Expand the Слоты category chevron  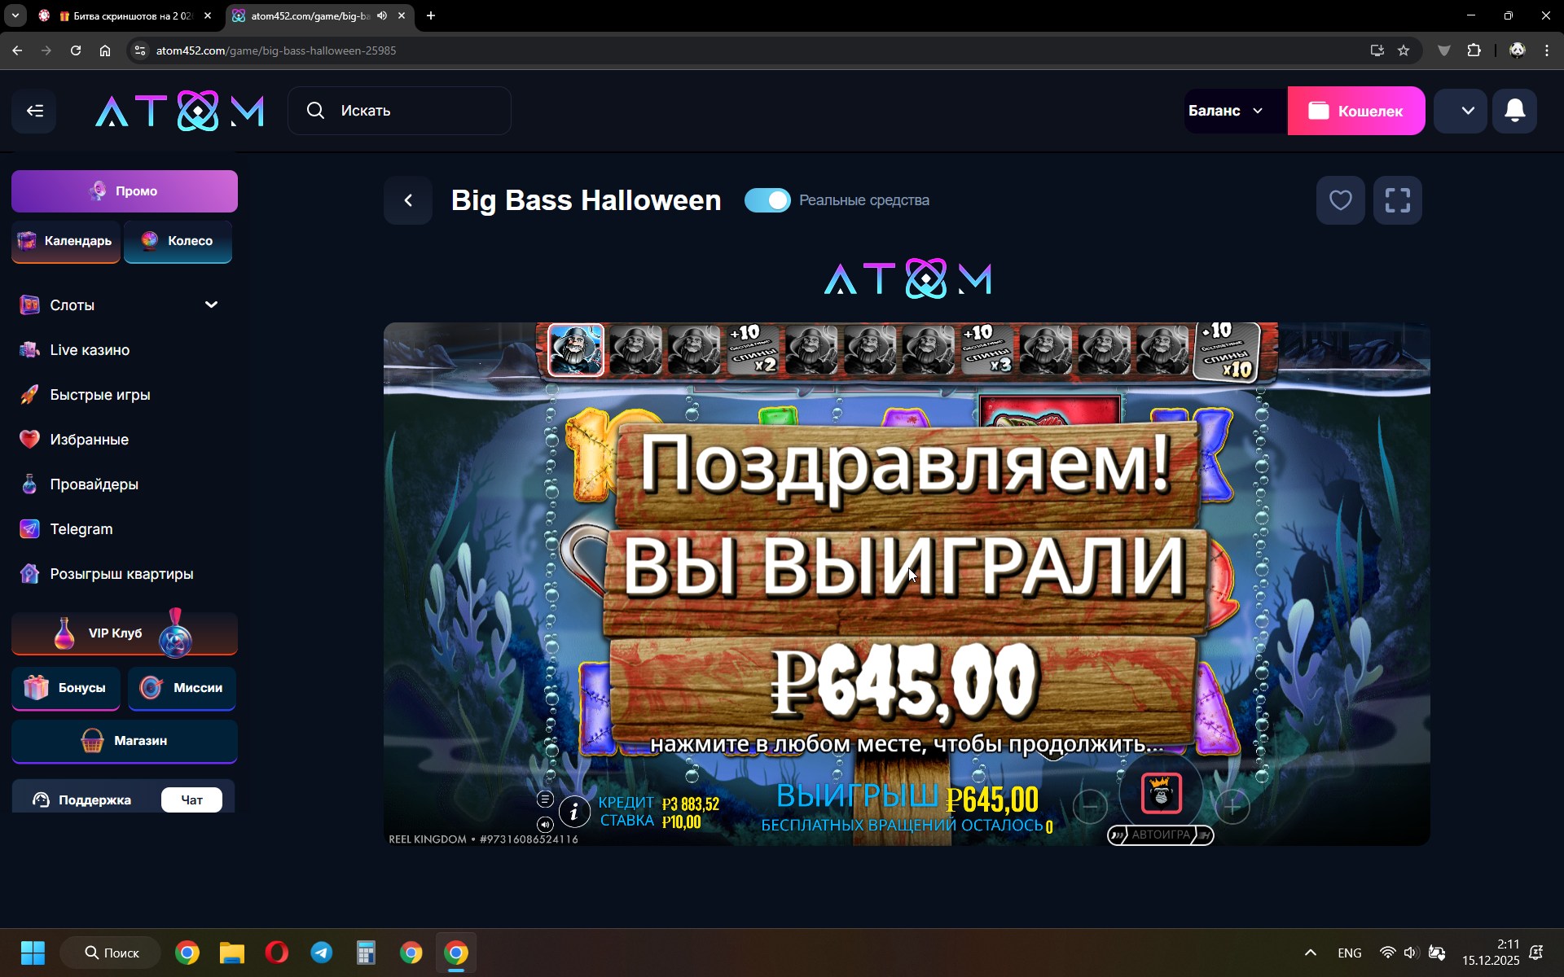(211, 304)
